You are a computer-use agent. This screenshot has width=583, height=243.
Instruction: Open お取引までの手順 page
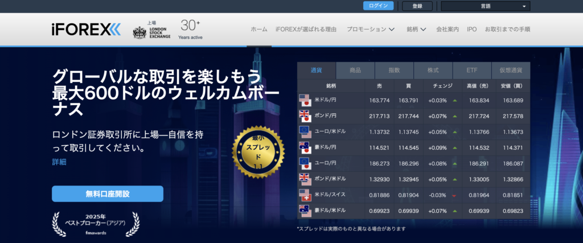pos(507,30)
